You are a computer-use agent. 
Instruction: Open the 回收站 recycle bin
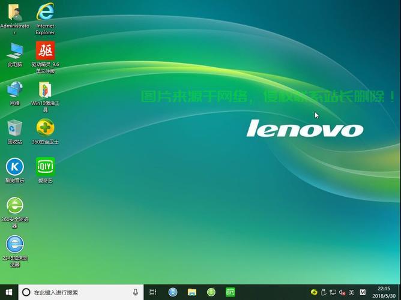click(x=14, y=128)
